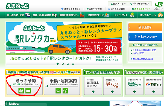Click the map icon in the 現地観光プラン tab

pyautogui.click(x=107, y=15)
